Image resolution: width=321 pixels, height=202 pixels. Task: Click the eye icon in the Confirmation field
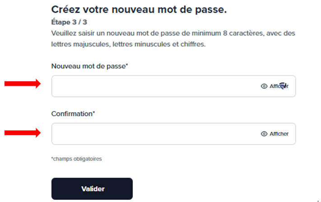coord(264,134)
